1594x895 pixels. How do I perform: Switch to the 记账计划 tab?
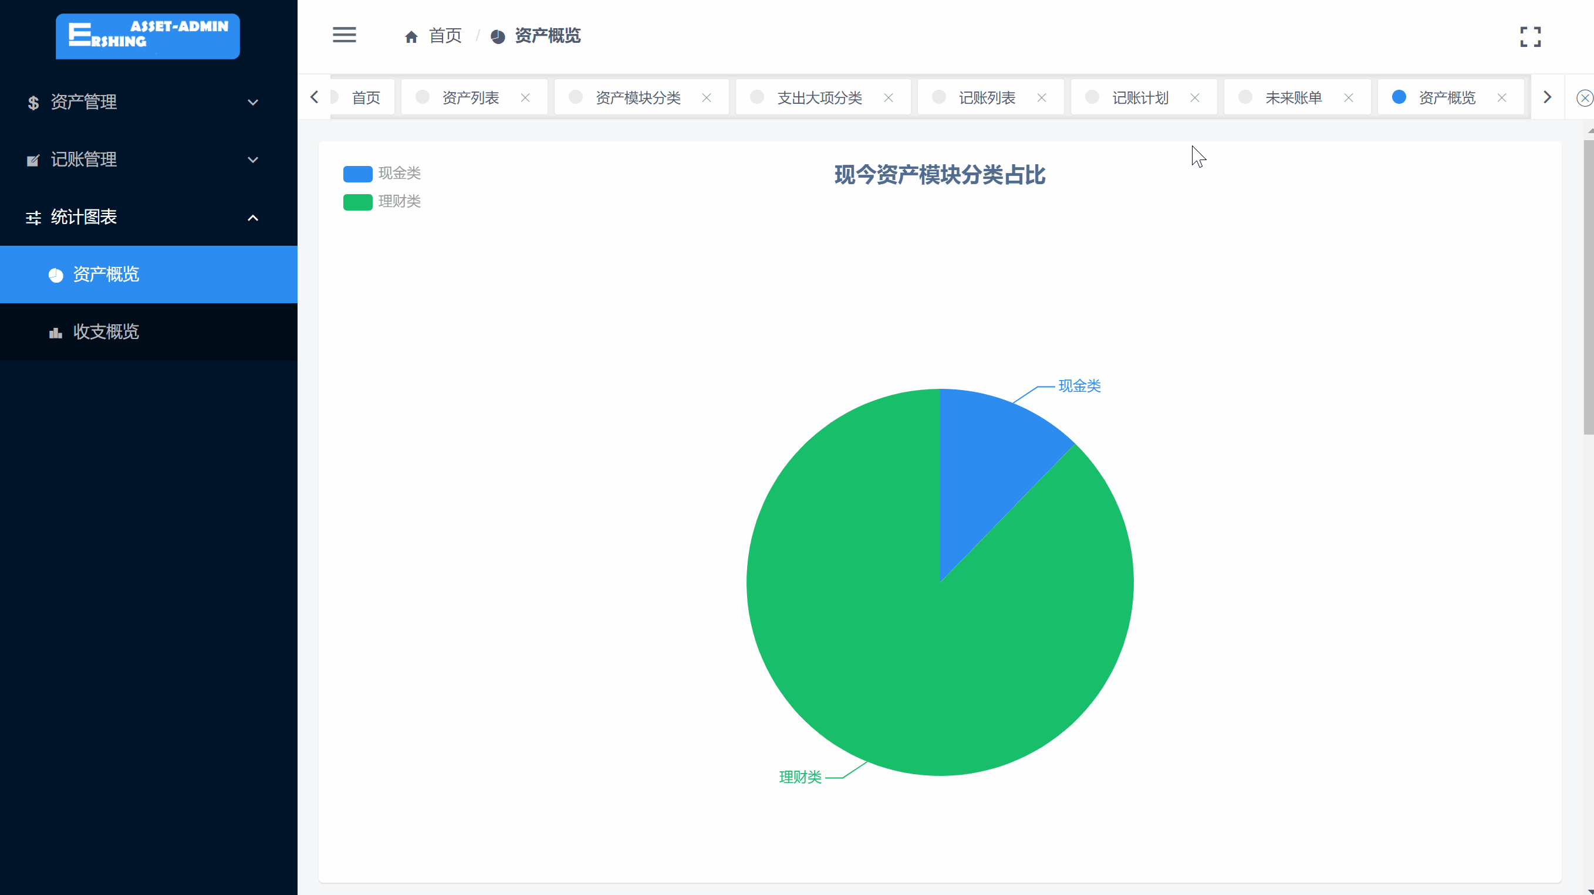click(x=1139, y=97)
